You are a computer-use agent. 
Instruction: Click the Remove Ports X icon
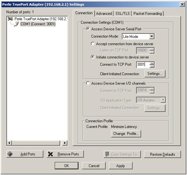50,154
